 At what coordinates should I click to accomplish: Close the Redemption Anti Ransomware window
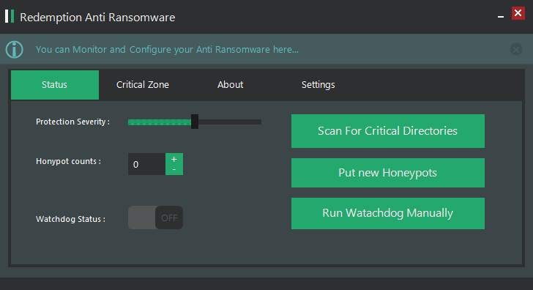point(518,13)
